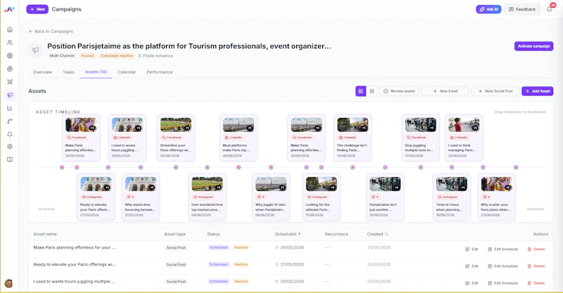This screenshot has width=563, height=293.
Task: Edit Schedule for 'I used to waste hours' row
Action: pyautogui.click(x=502, y=283)
